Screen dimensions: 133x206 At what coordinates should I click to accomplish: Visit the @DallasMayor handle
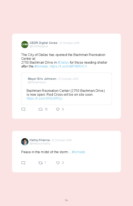(37, 82)
